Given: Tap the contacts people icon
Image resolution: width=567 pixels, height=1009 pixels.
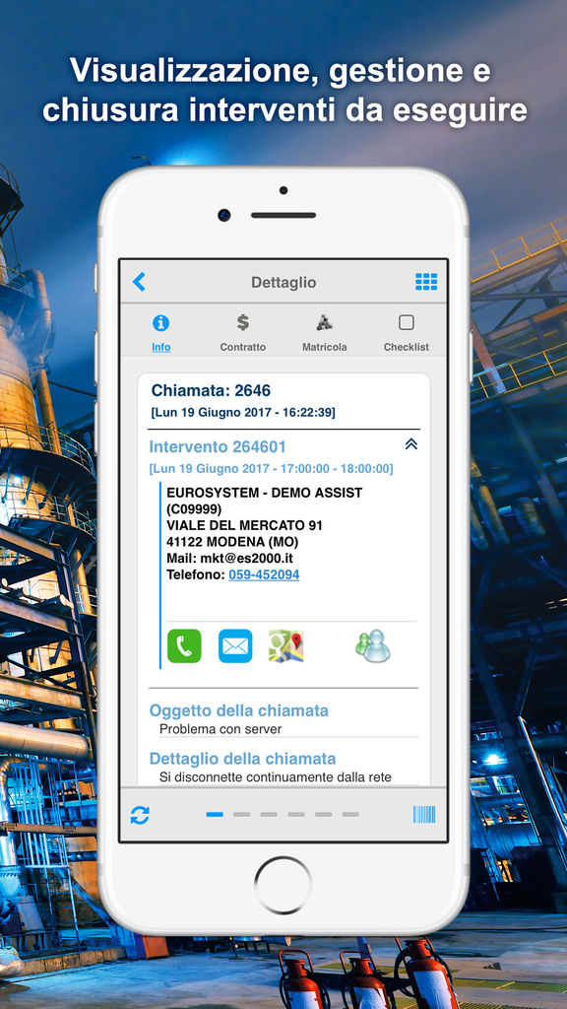Looking at the screenshot, I should pos(373,646).
